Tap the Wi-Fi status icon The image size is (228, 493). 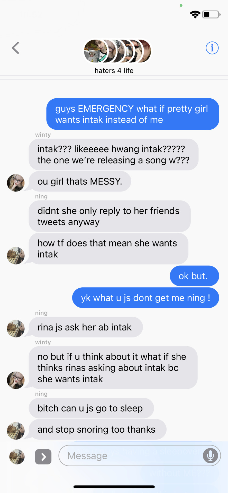tap(195, 15)
